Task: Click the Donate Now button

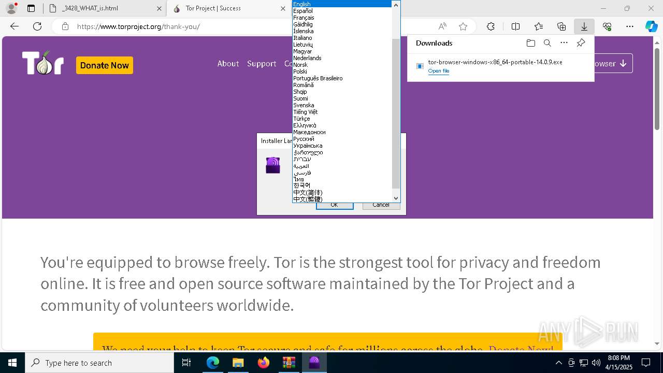Action: (105, 65)
